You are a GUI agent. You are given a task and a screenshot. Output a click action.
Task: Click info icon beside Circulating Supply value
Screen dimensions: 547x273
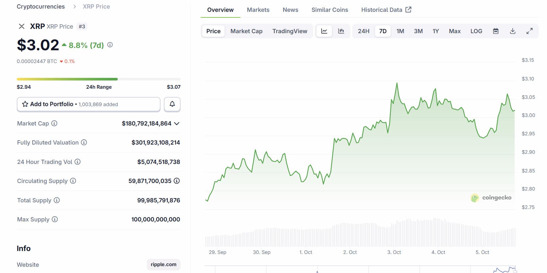tap(177, 181)
